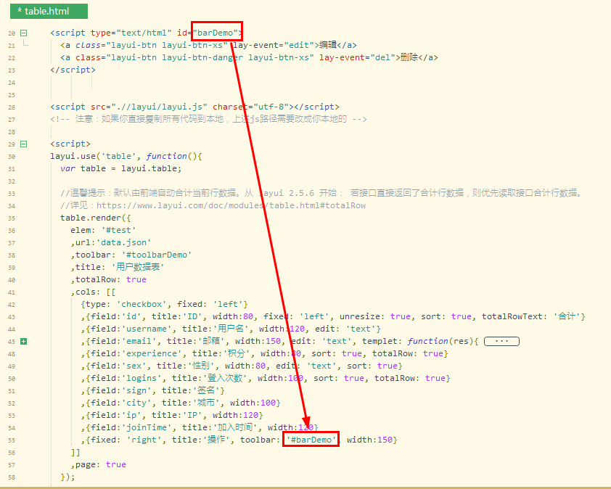
Task: Click the var table = layui.table line
Action: (x=120, y=169)
